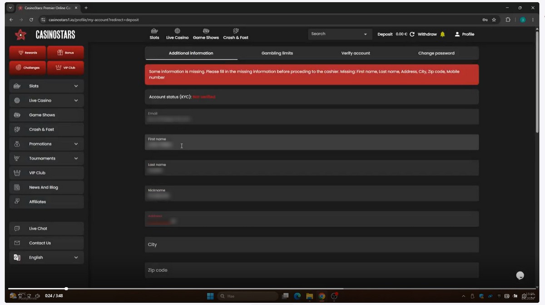
Task: Open the Search box dropdown arrow
Action: [365, 34]
